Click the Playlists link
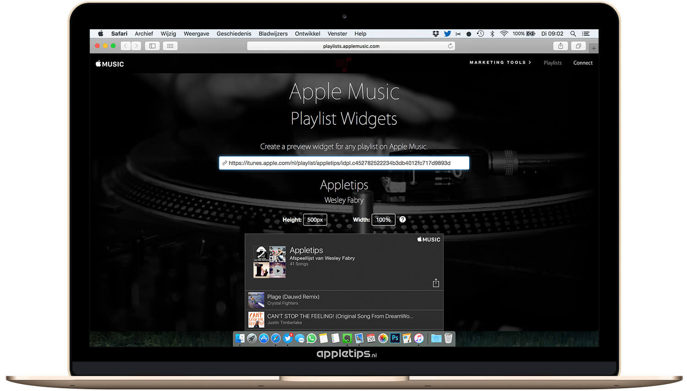 [x=552, y=63]
